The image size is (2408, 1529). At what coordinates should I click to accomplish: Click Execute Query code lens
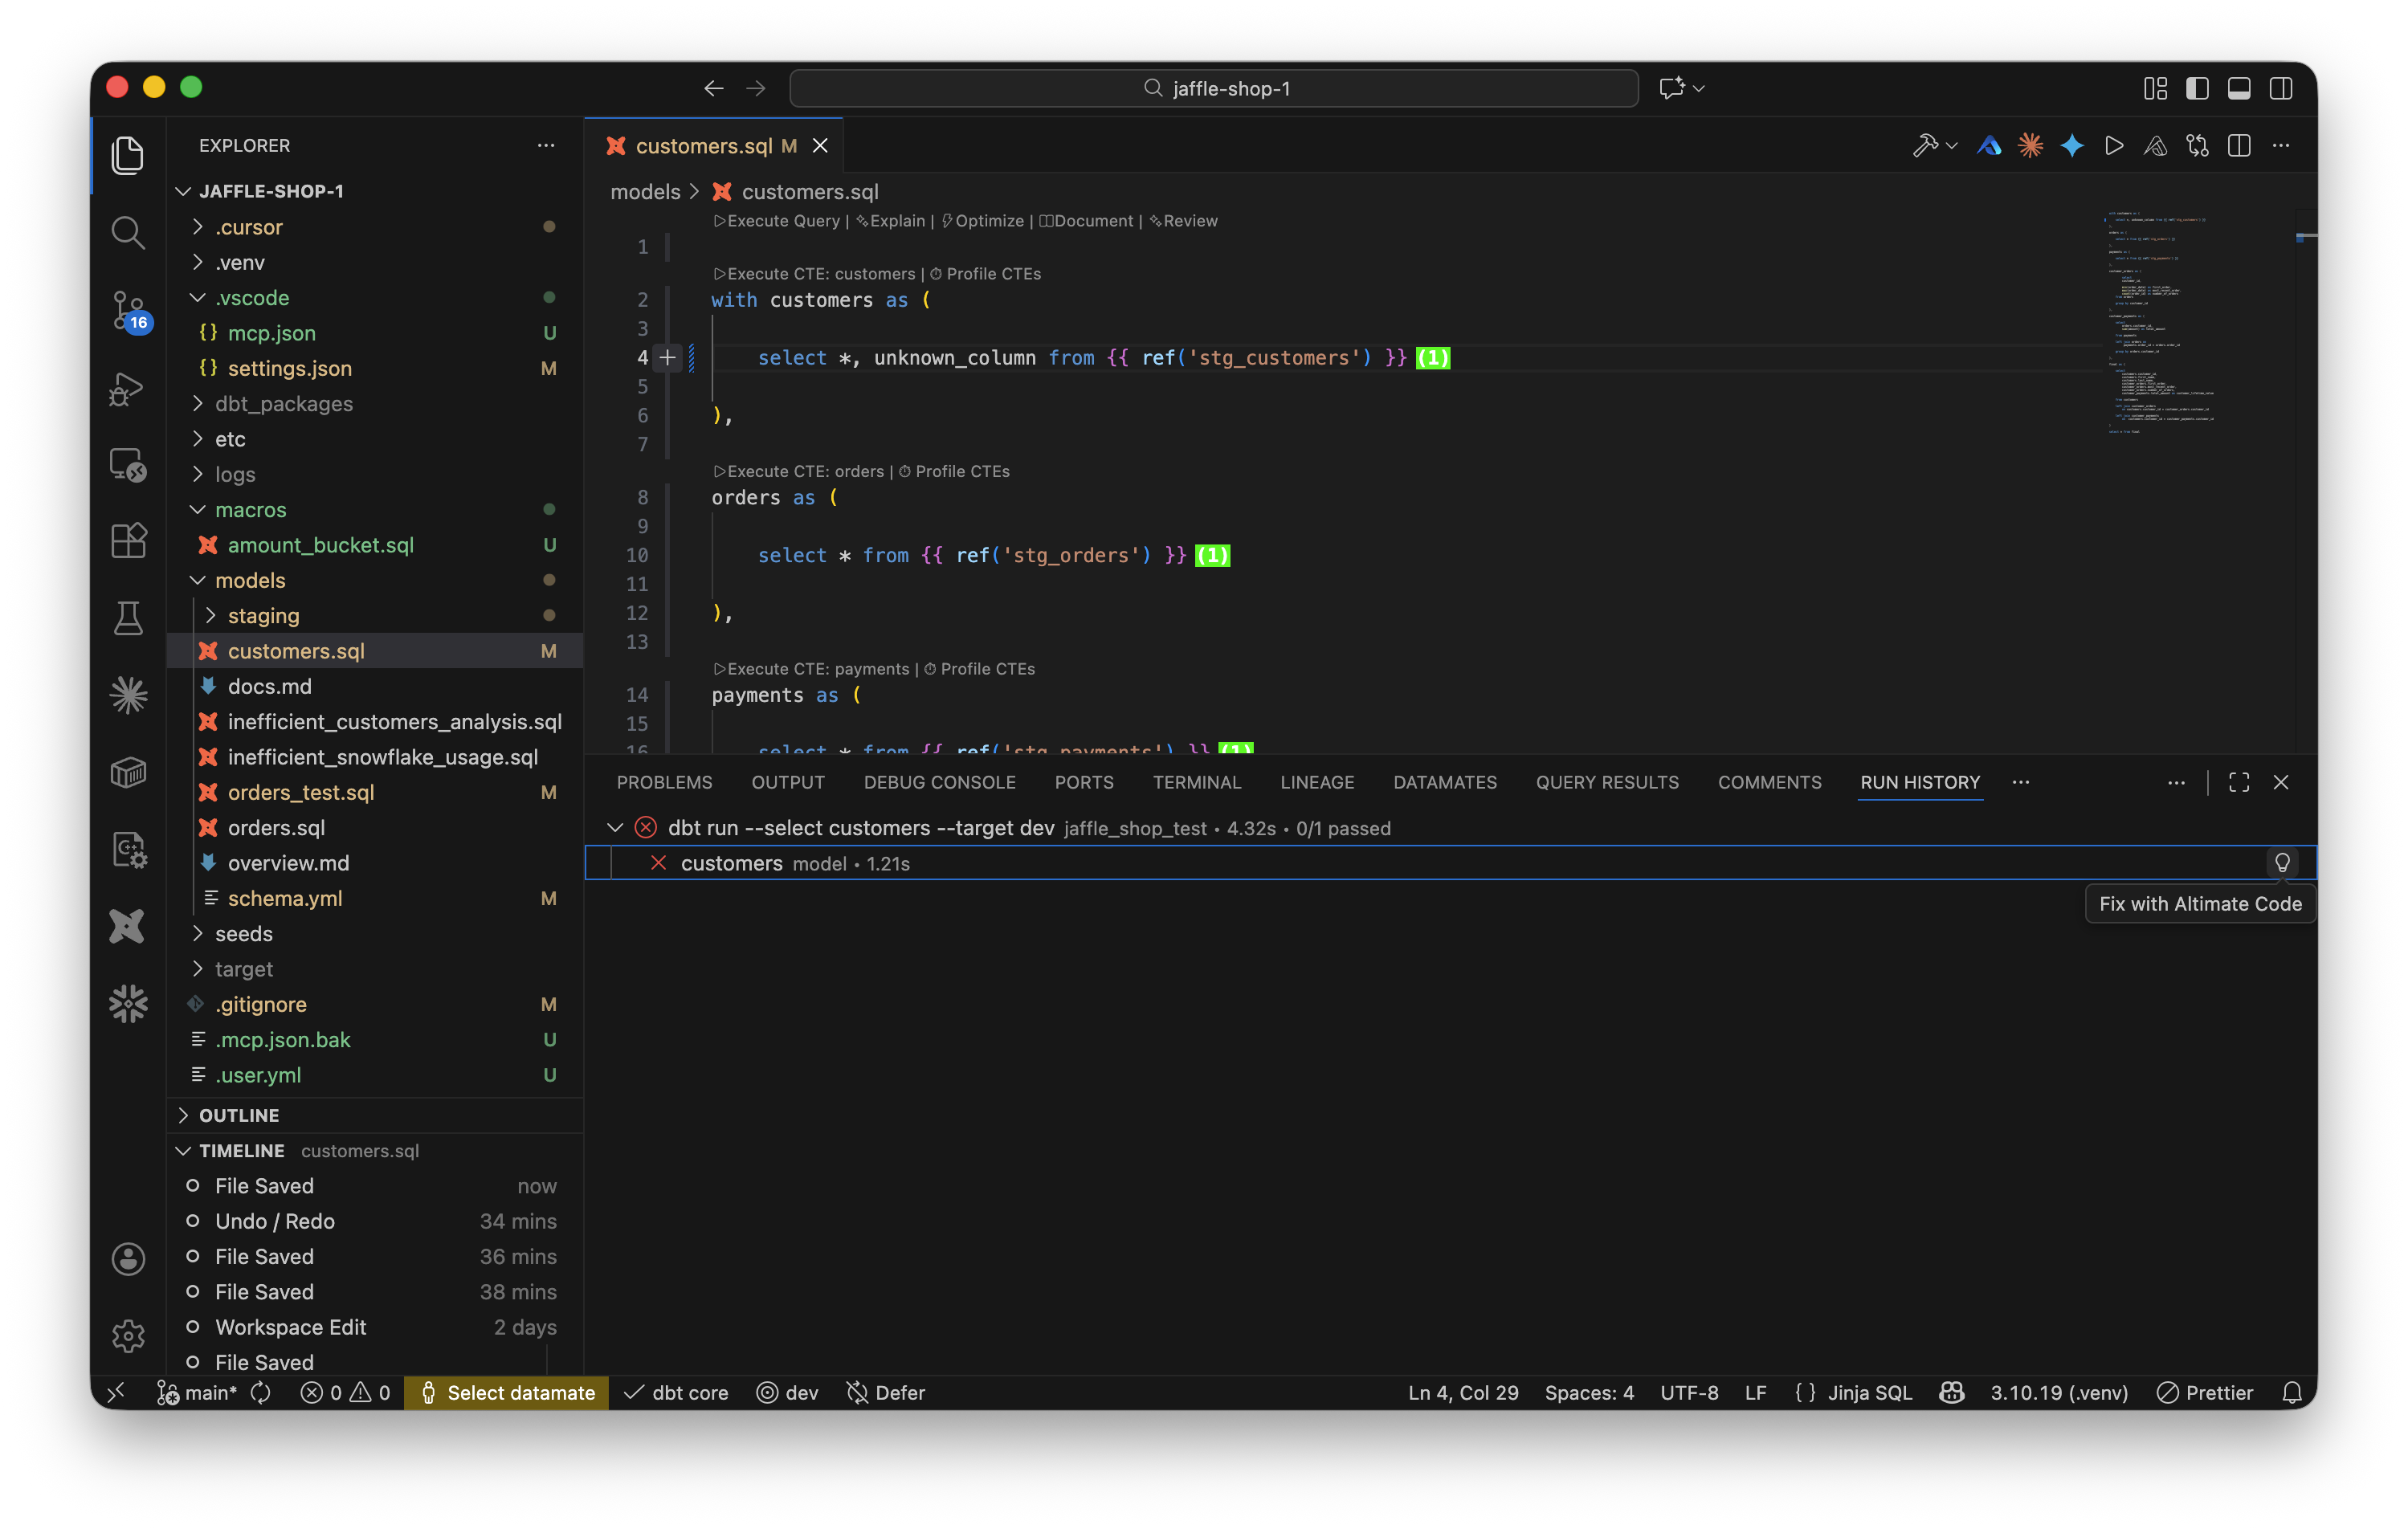point(777,221)
